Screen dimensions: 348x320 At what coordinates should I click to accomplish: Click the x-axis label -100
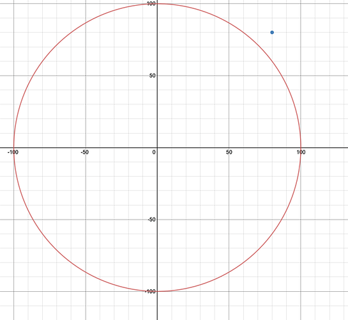click(13, 152)
